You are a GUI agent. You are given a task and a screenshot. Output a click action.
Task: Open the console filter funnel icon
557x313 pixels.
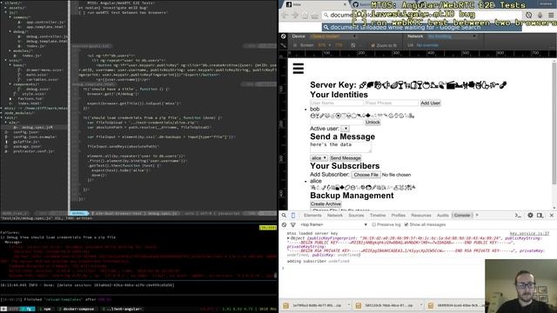coord(293,224)
